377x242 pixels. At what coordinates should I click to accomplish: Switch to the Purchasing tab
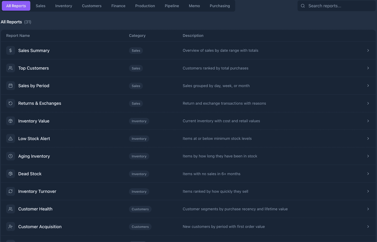220,6
